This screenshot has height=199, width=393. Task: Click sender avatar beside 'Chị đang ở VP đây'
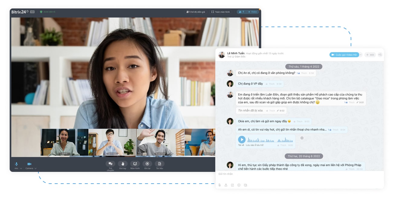click(x=230, y=84)
